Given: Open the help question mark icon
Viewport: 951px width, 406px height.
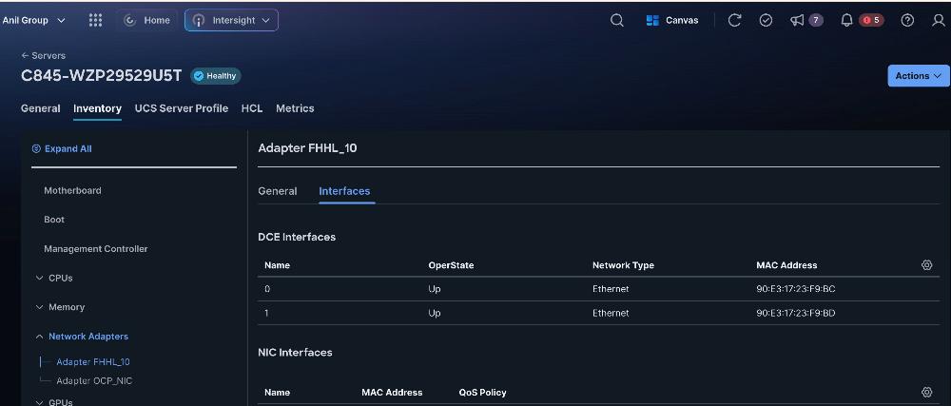Looking at the screenshot, I should coord(907,21).
